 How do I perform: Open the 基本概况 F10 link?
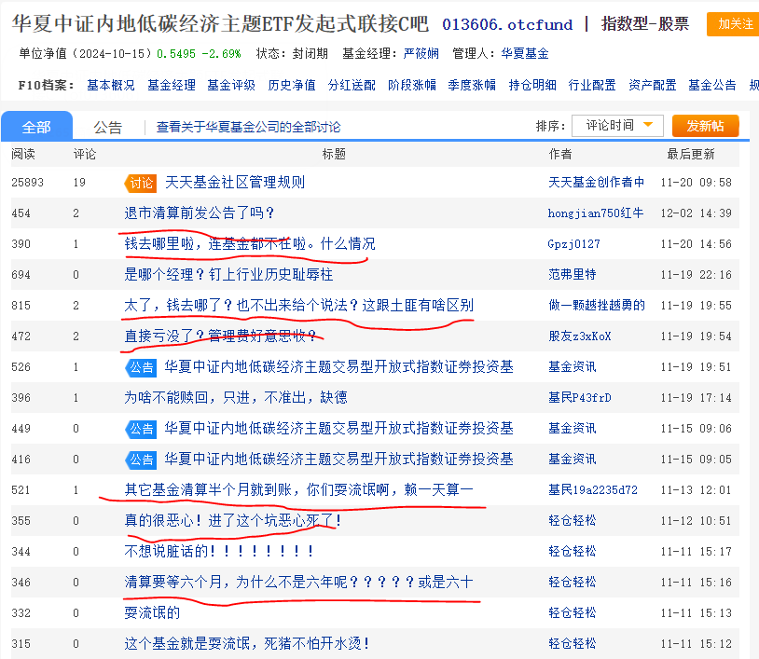tap(111, 85)
